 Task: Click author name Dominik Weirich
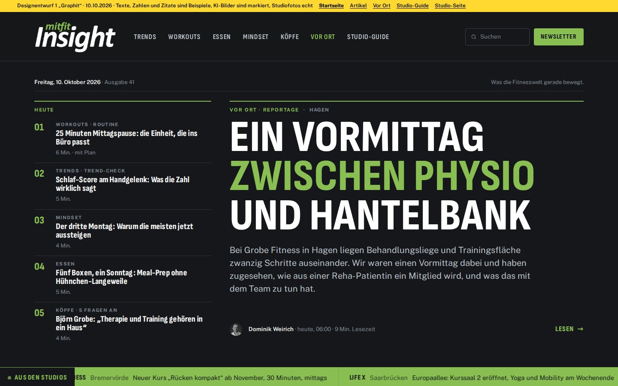coord(271,329)
